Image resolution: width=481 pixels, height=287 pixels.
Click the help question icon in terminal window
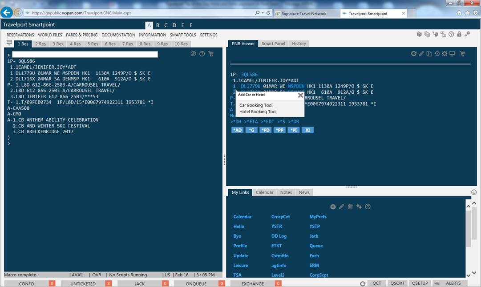(x=202, y=54)
